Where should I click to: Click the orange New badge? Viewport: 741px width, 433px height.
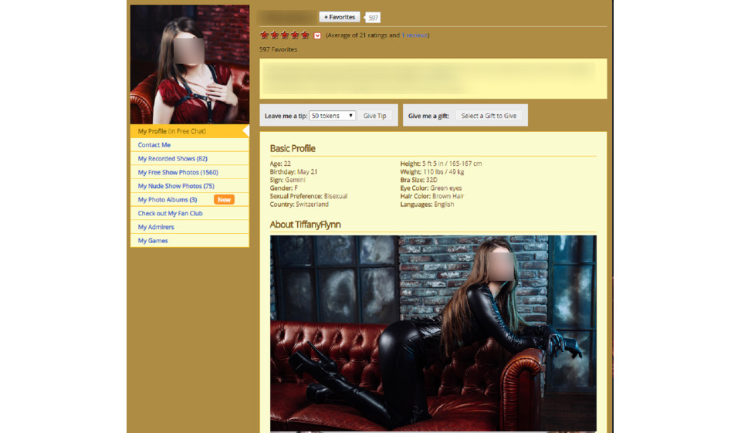tap(224, 200)
